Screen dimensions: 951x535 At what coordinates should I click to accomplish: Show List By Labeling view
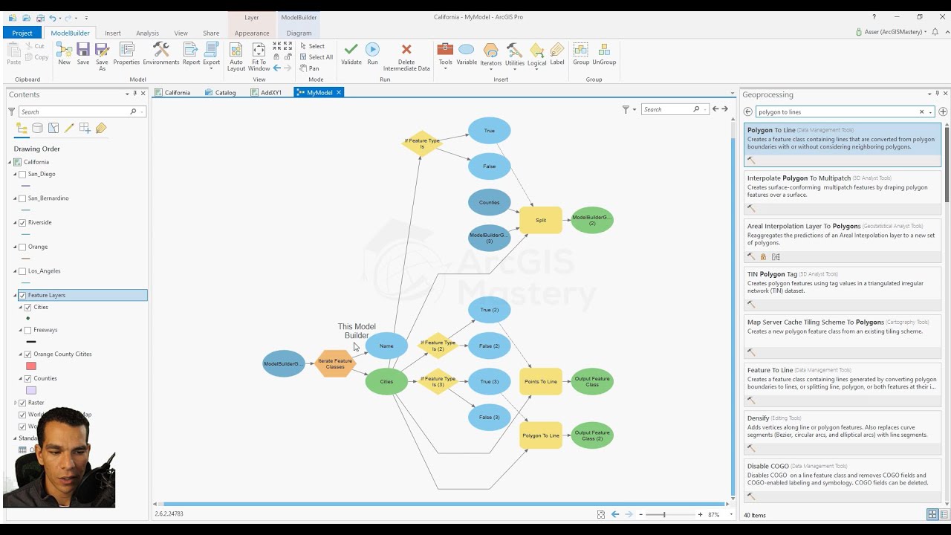click(101, 129)
